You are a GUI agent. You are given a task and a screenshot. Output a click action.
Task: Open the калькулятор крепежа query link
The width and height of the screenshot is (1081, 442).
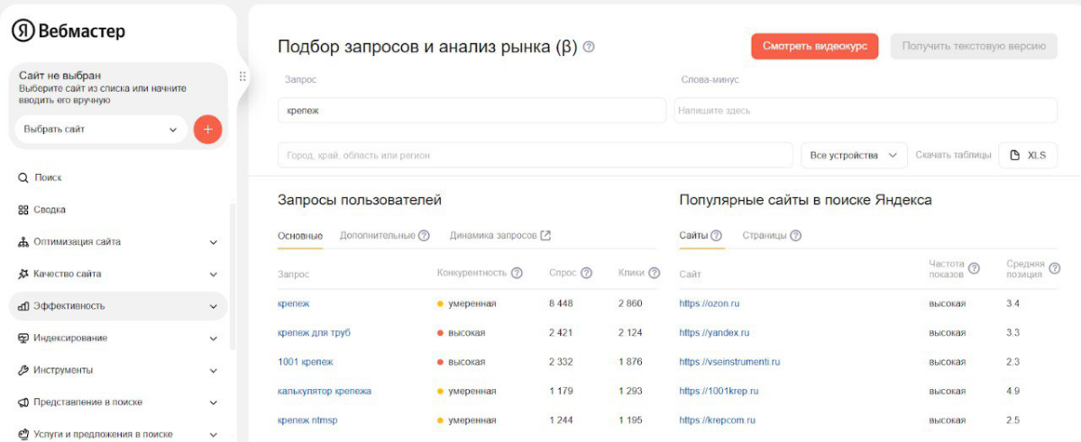coord(325,391)
